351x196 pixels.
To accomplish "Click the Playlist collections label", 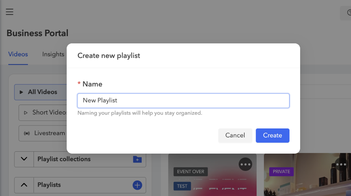I will [64, 159].
